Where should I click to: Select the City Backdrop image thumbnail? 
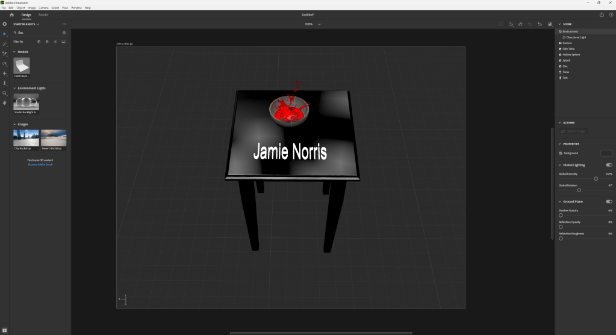(x=26, y=138)
